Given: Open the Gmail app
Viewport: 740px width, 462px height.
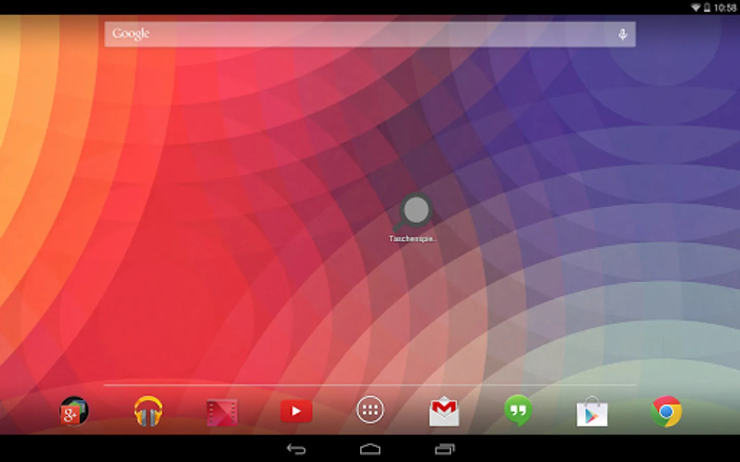Looking at the screenshot, I should click(444, 411).
